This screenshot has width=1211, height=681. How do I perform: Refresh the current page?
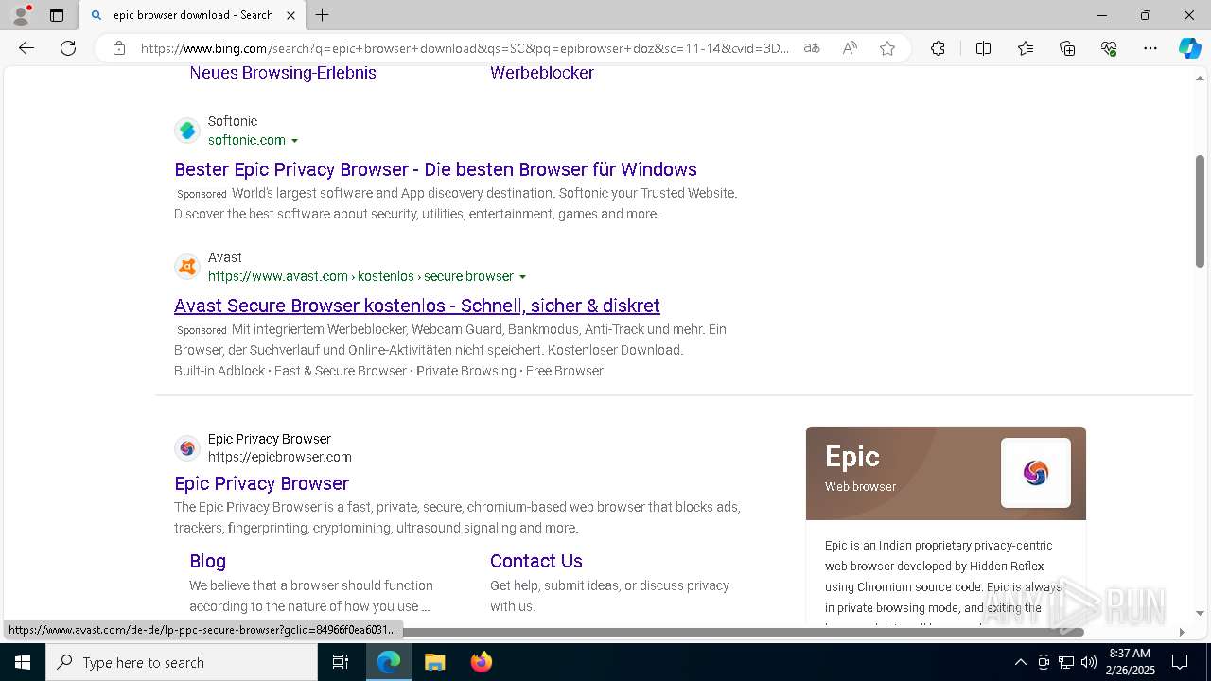point(68,48)
